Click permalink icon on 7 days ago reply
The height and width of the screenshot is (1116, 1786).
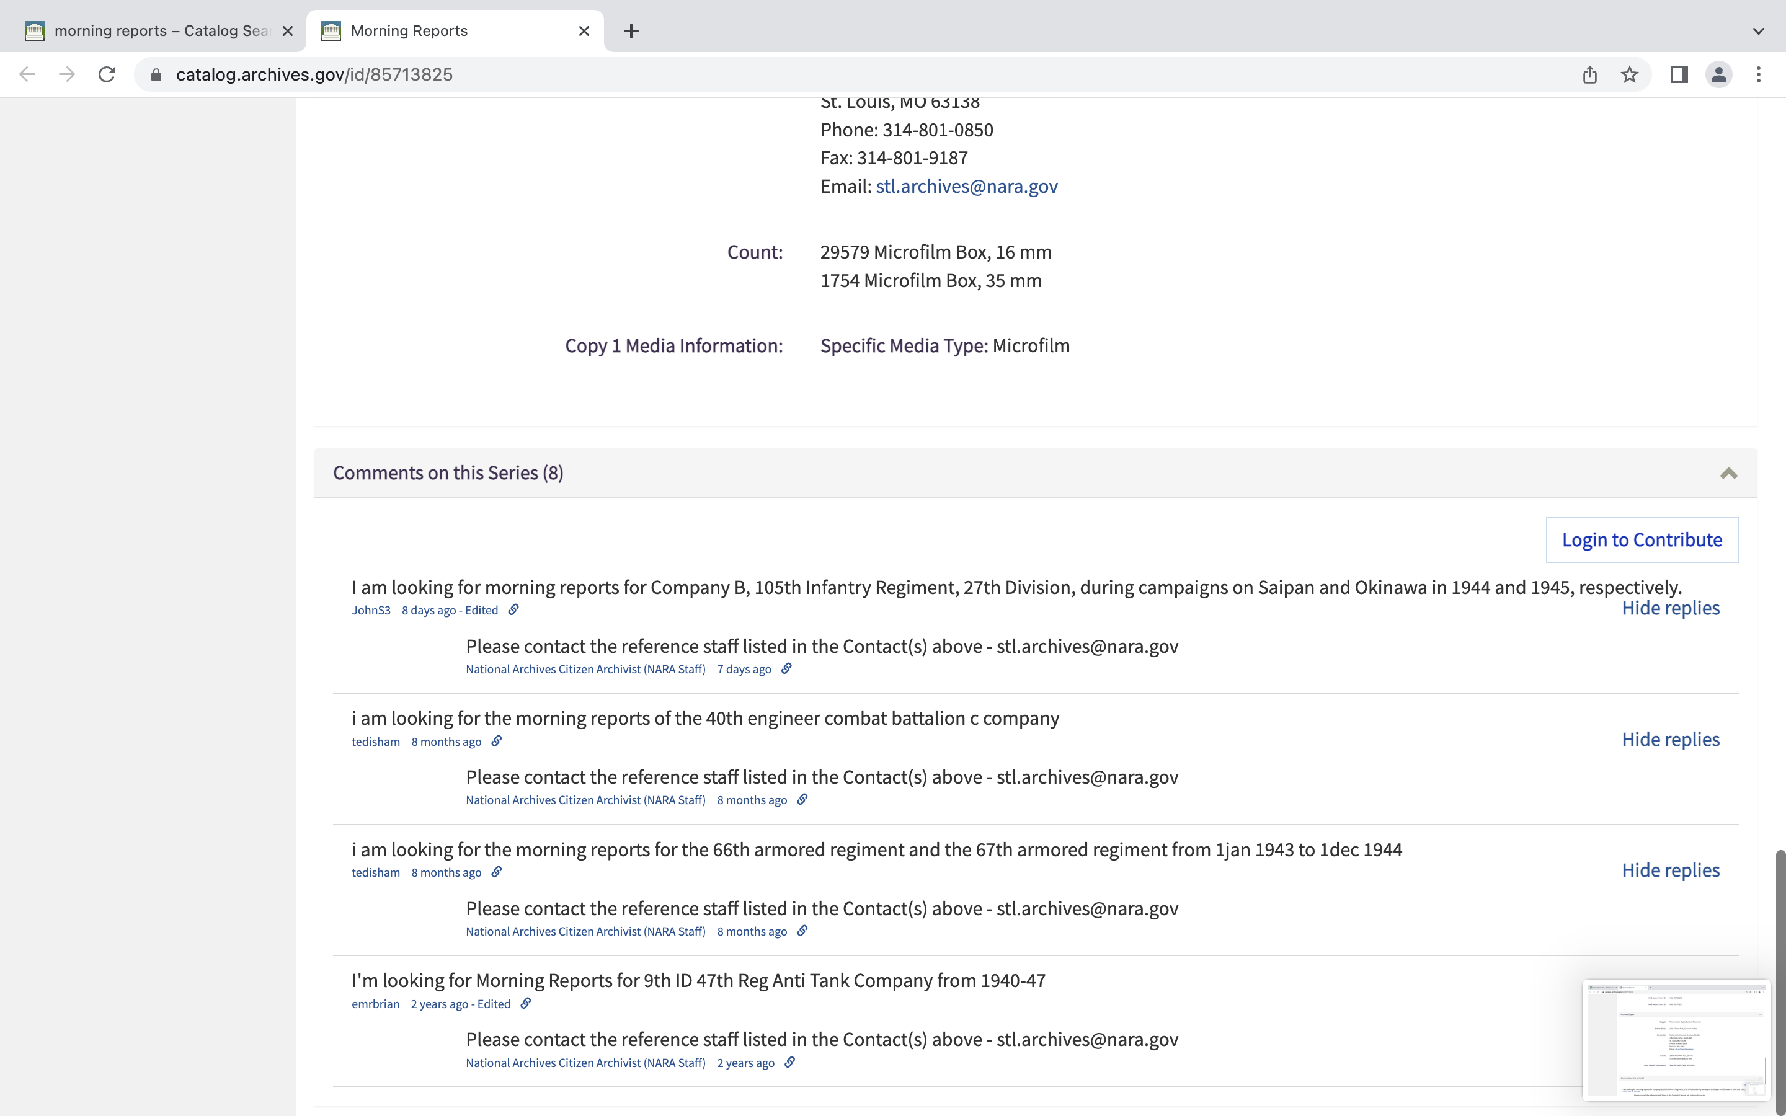point(787,669)
